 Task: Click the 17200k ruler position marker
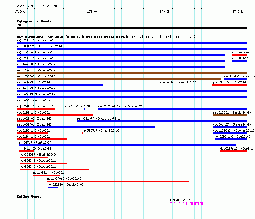[92, 11]
